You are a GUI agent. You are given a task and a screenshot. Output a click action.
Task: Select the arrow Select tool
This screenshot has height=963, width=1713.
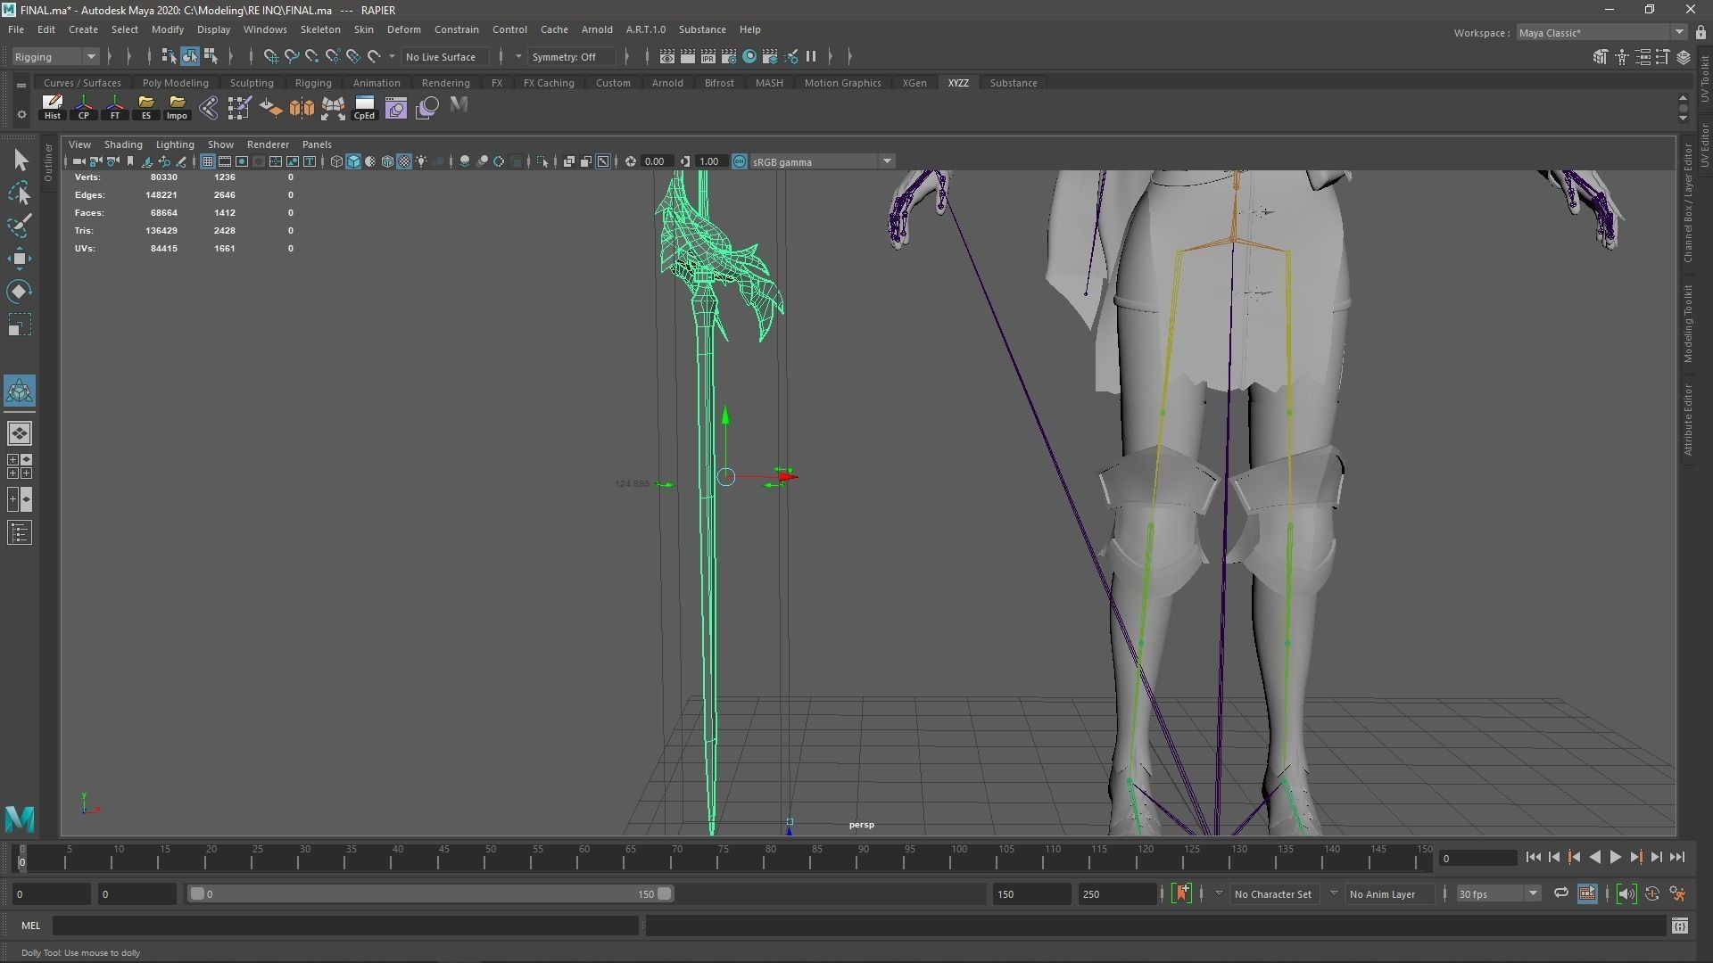tap(20, 160)
